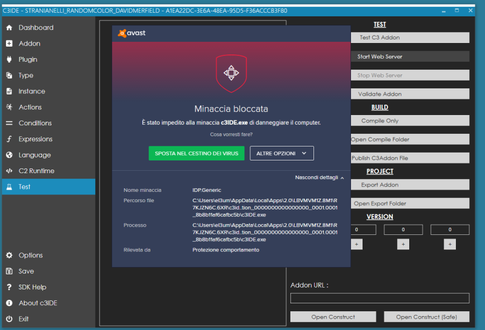Click the Minaccia bloccata heading
This screenshot has height=330, width=485.
coord(231,109)
